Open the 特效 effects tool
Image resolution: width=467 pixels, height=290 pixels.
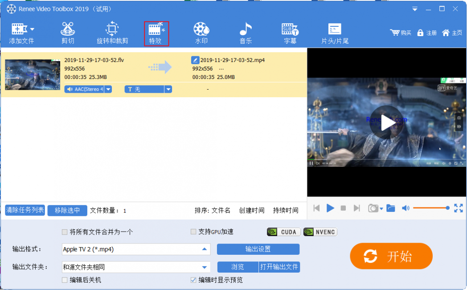coord(156,33)
